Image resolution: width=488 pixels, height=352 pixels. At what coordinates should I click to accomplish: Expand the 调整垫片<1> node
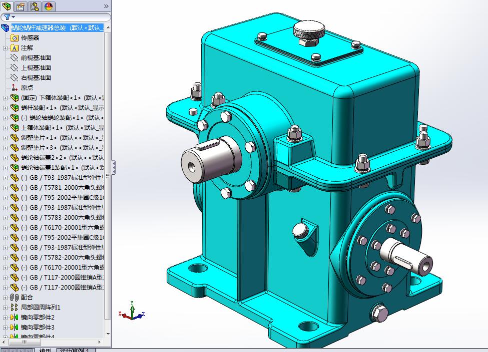tap(5, 138)
